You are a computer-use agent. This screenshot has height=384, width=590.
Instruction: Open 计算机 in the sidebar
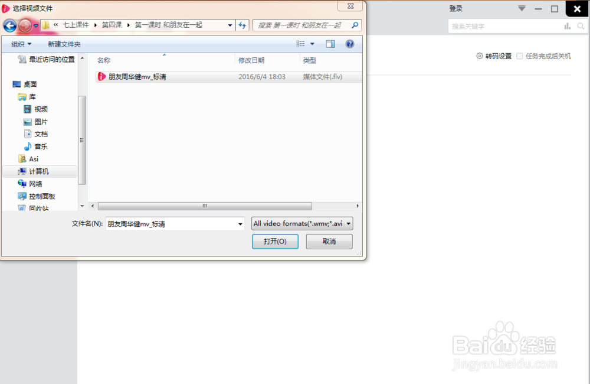(39, 171)
